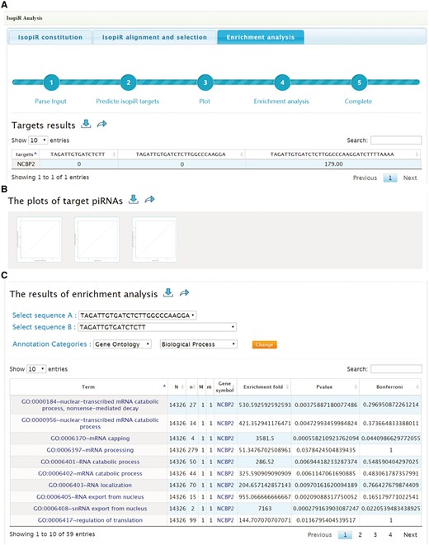Viewport: 429px width, 545px height.
Task: Open the third target piRNA plot thumbnail
Action: (x=154, y=239)
